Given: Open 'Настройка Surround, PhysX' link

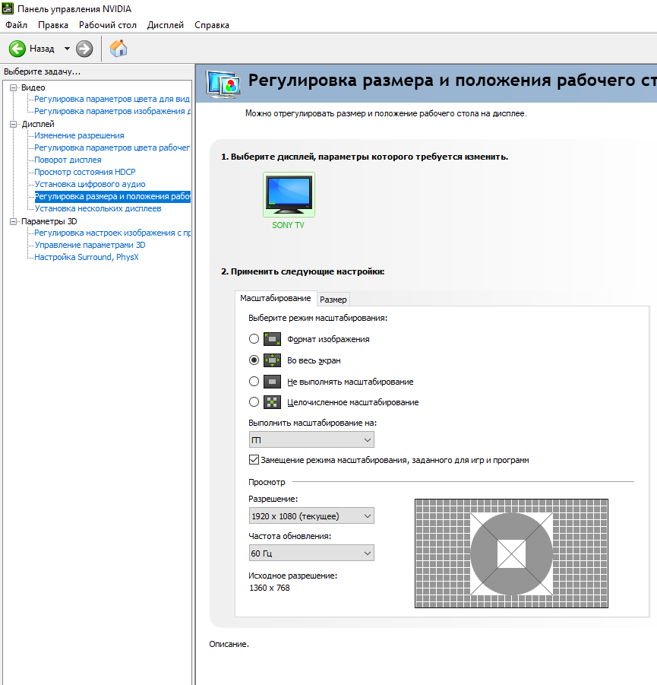Looking at the screenshot, I should click(87, 257).
